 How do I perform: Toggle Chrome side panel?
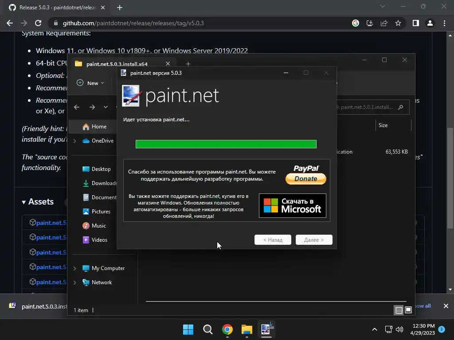point(416,23)
